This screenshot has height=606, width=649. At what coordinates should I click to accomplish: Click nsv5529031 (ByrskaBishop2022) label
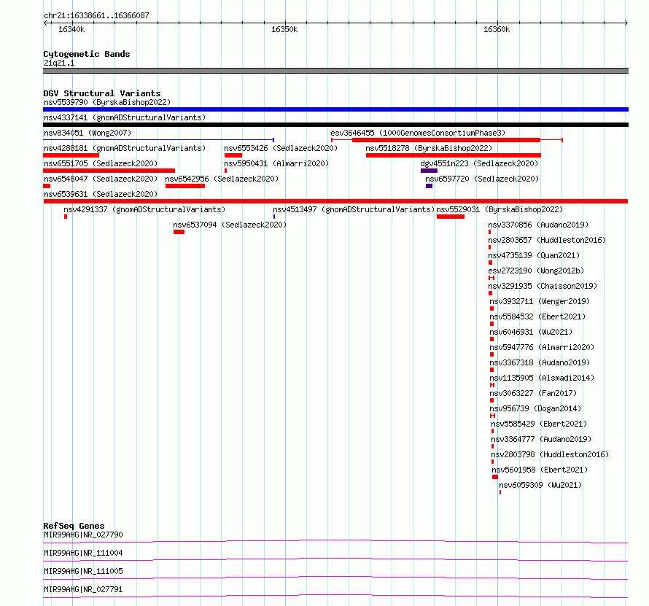tap(500, 209)
